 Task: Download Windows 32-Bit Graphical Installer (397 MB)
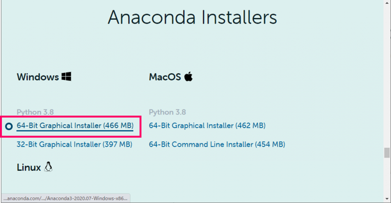pyautogui.click(x=74, y=144)
